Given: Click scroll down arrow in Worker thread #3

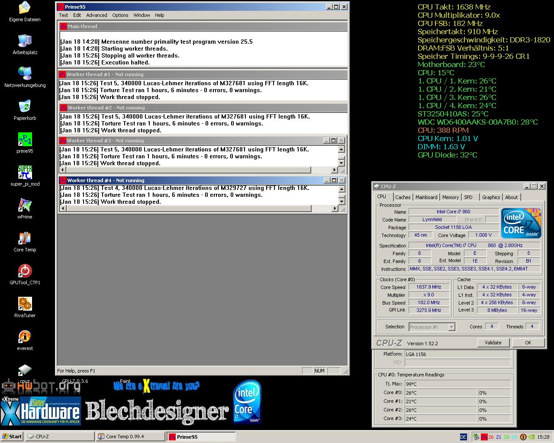Looking at the screenshot, I should tap(341, 163).
